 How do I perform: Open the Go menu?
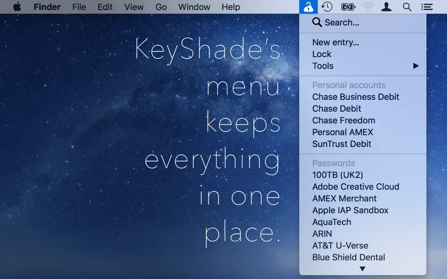click(x=161, y=7)
